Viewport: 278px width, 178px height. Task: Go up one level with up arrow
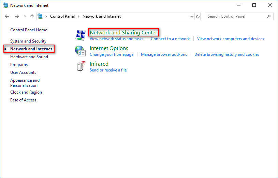tap(32, 16)
